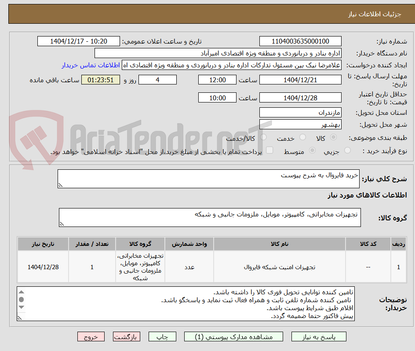Click the تعداد / مقدار column header
415x351 pixels.
(x=92, y=244)
